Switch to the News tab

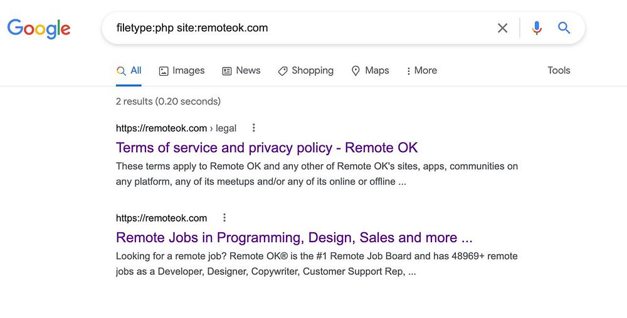point(248,71)
